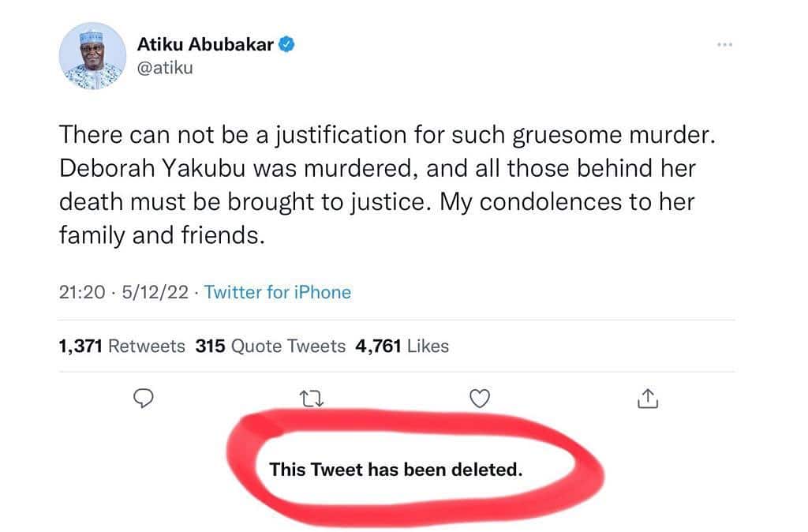The image size is (808, 532).
Task: Like the tweet with the heart icon
Action: (480, 399)
